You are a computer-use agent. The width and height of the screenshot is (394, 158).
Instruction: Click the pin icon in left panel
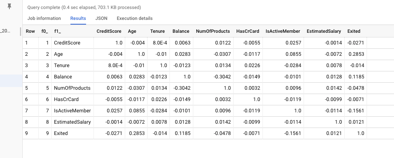point(9,7)
